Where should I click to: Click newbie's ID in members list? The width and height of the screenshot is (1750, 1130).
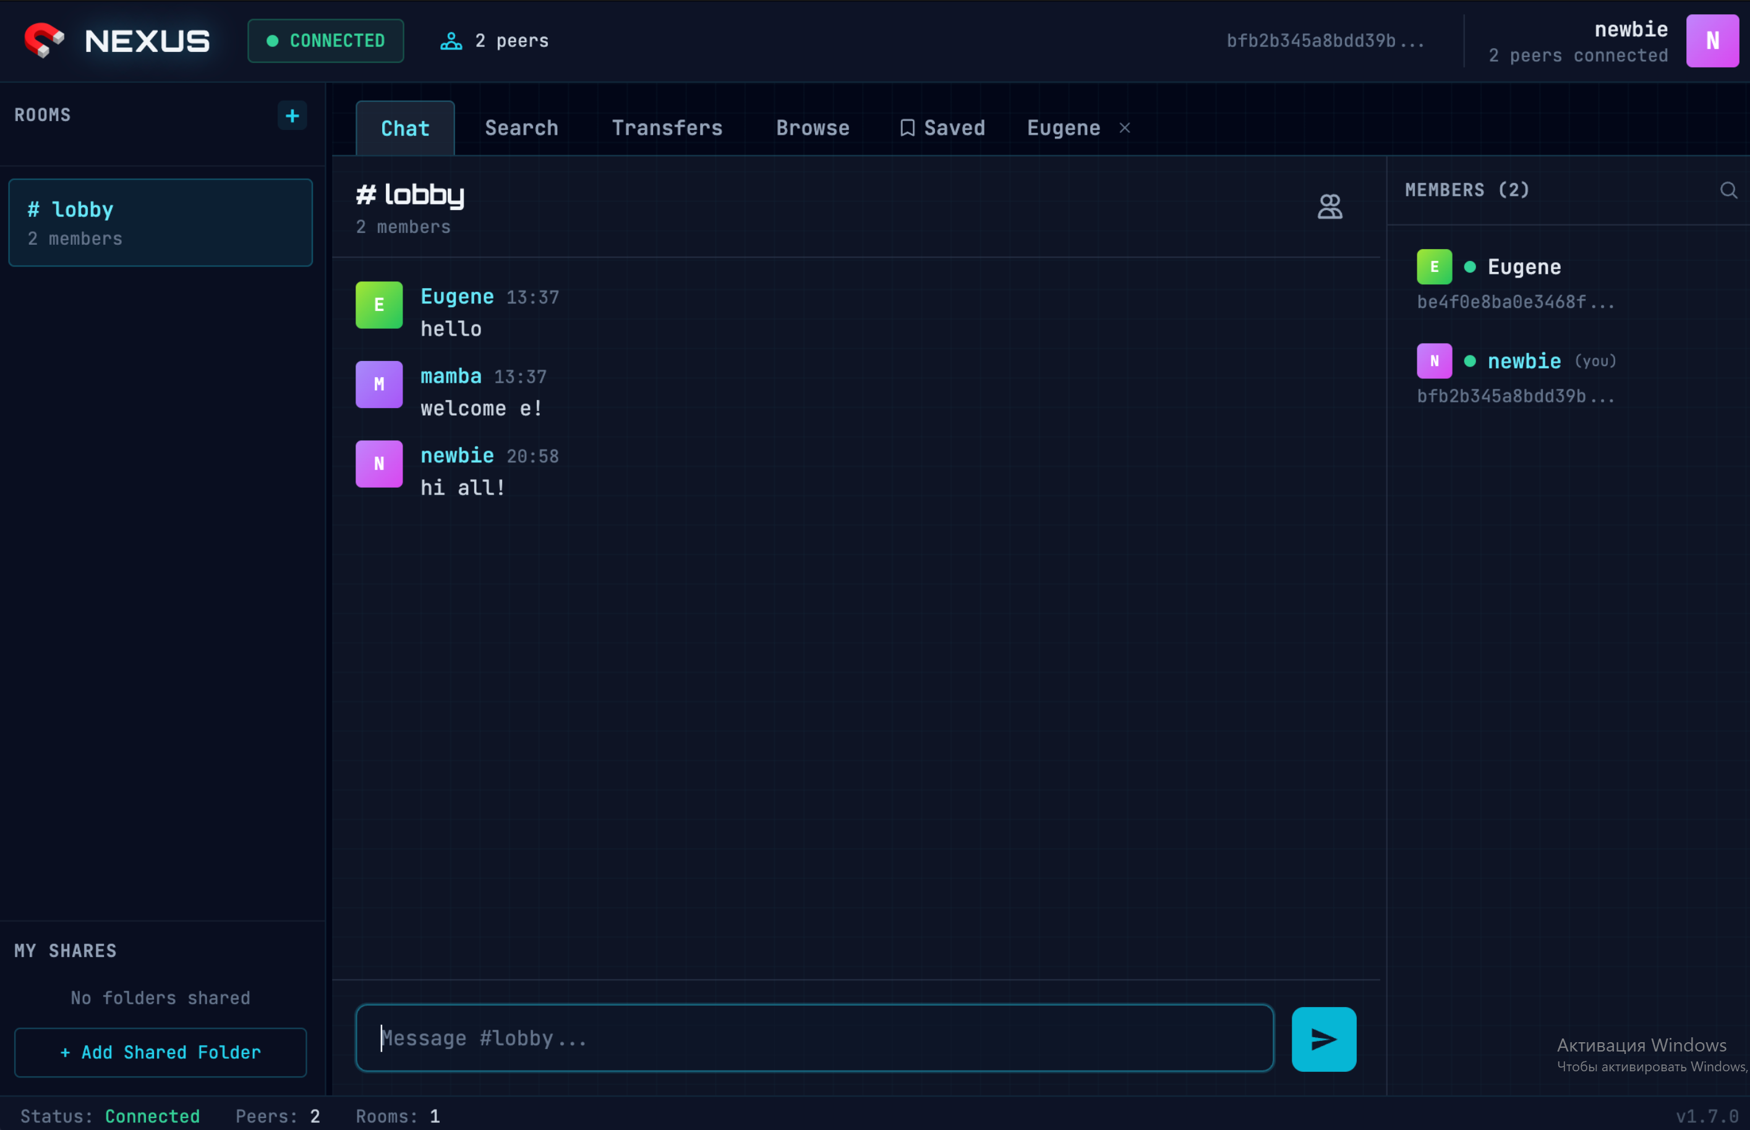pyautogui.click(x=1515, y=396)
